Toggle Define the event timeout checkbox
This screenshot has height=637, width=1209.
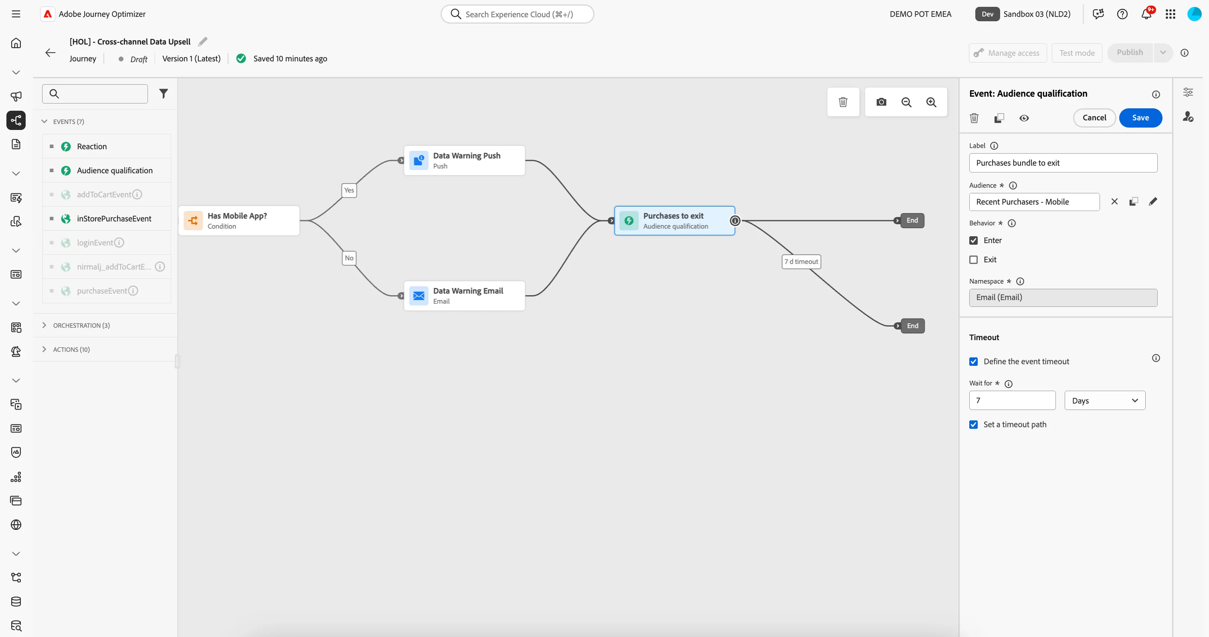973,362
